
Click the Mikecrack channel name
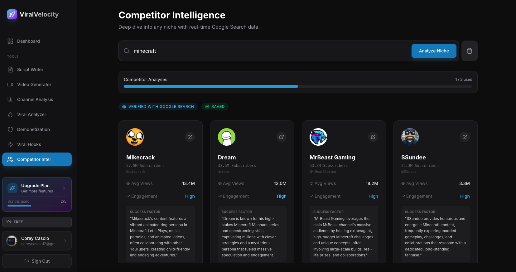(140, 158)
